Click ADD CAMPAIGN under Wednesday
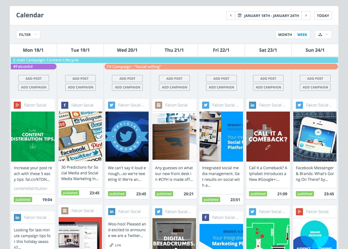Image resolution: width=348 pixels, height=249 pixels. [x=128, y=87]
